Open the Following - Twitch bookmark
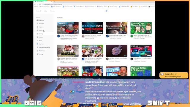 (x=102, y=7)
